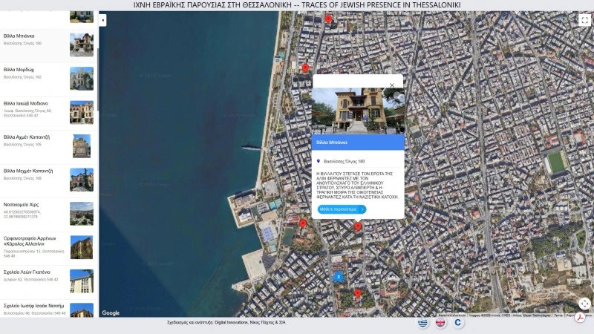
Task: Click the Βίλλα Μπιάνκα popup photo
Action: [x=358, y=111]
